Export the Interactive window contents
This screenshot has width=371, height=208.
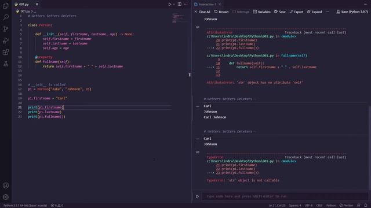296,12
